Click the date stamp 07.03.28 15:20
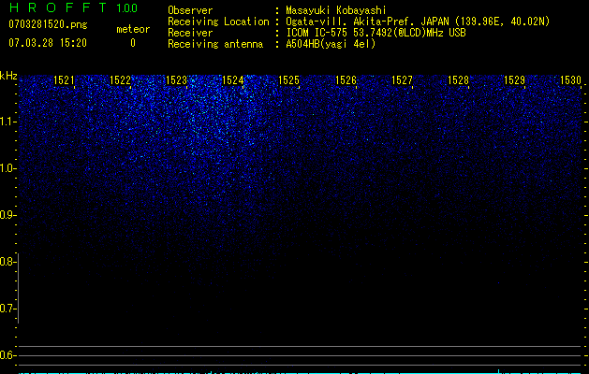Screen dimensions: 589x374 (48, 43)
